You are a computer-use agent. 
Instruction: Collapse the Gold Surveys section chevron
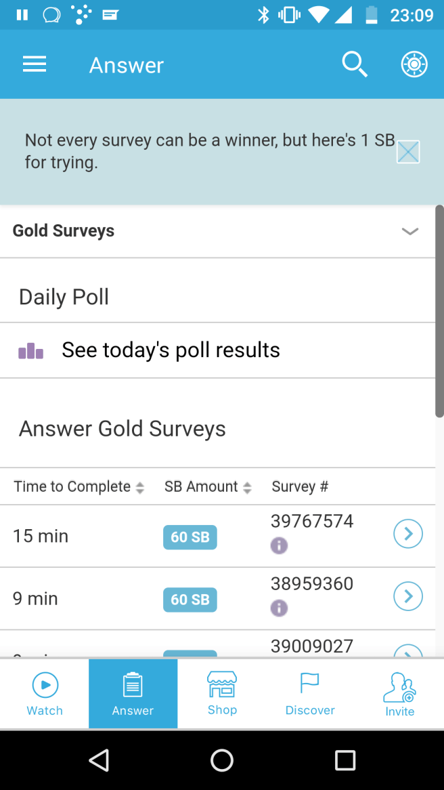coord(409,231)
